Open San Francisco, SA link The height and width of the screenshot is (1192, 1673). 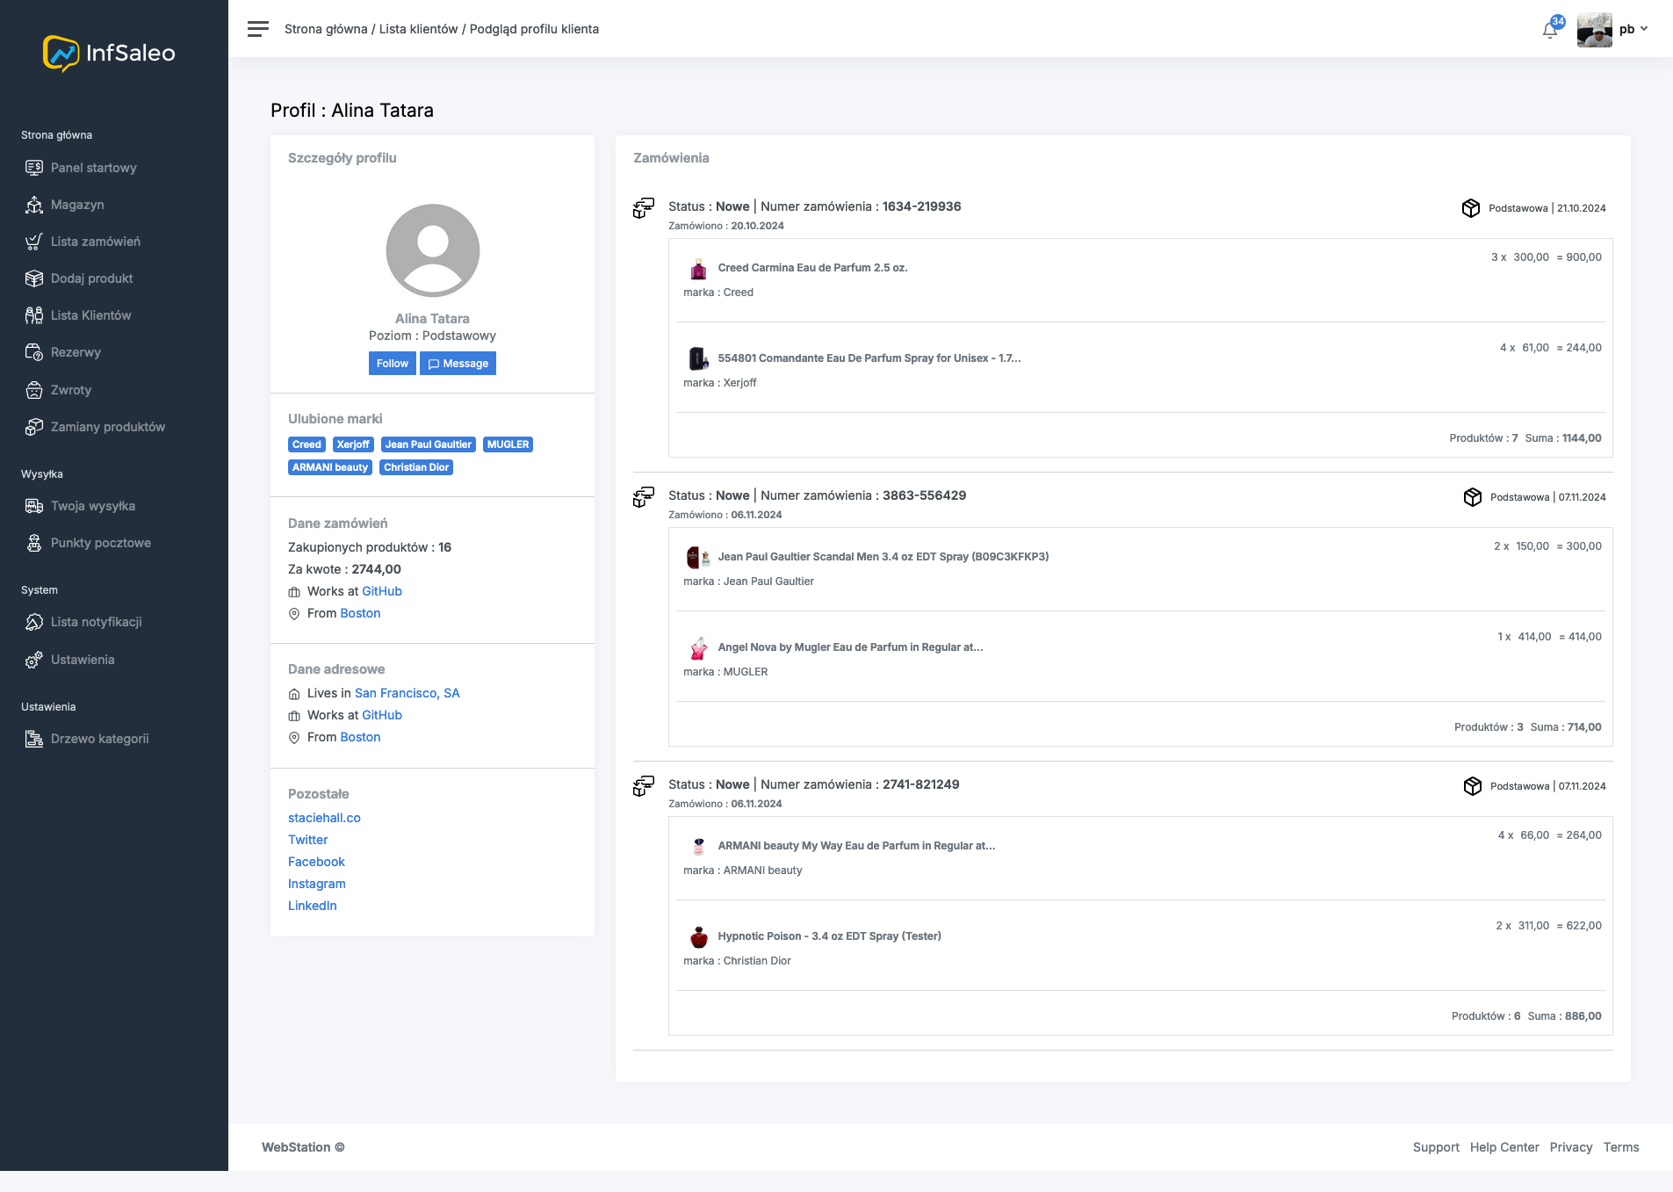click(x=407, y=693)
